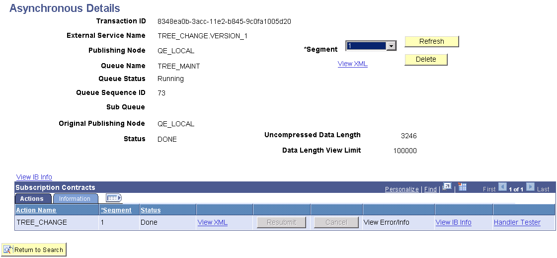This screenshot has height=258, width=557.
Task: Sort by Segment column header
Action: pyautogui.click(x=116, y=210)
